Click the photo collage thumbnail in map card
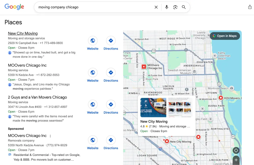The height and width of the screenshot is (165, 254). (180, 108)
